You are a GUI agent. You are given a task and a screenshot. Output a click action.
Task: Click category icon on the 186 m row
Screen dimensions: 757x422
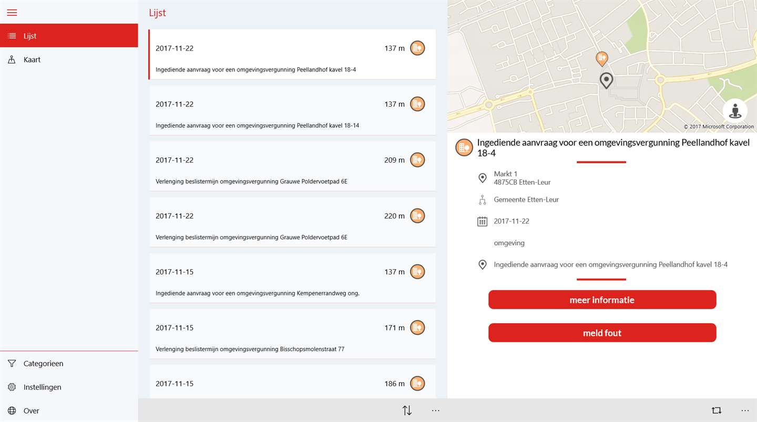coord(417,384)
